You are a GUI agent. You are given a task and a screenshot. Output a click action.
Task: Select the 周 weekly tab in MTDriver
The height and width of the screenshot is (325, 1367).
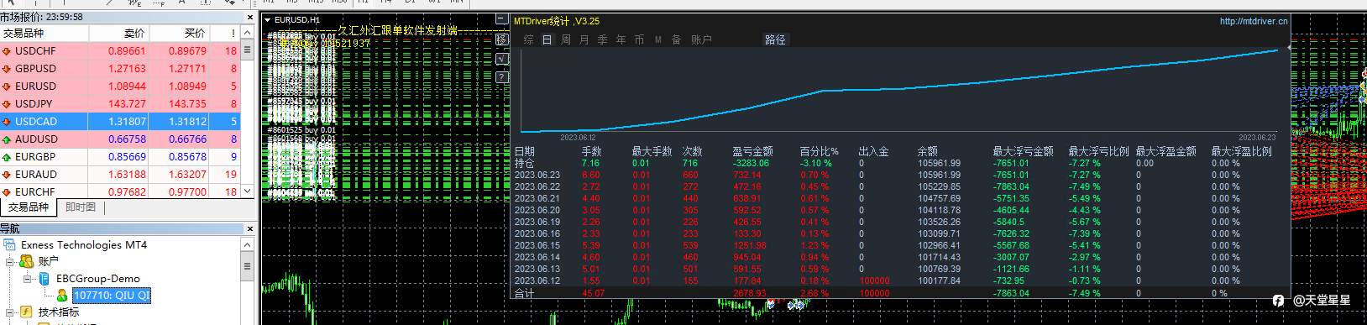[x=565, y=39]
